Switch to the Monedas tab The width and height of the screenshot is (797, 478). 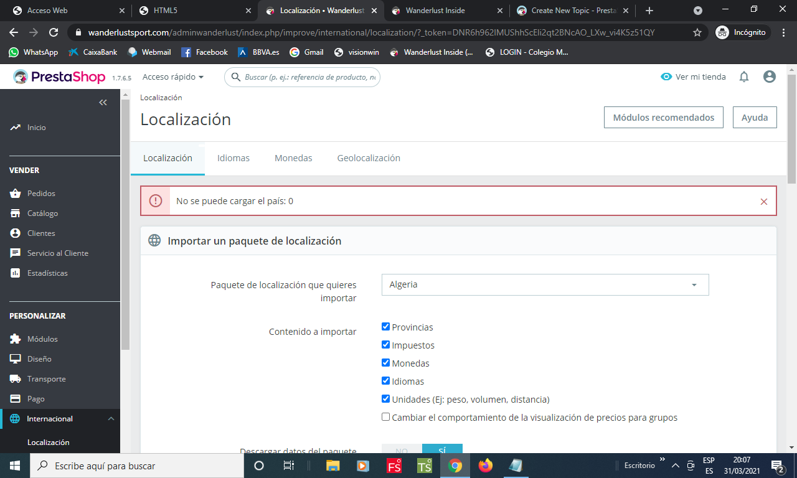tap(293, 158)
